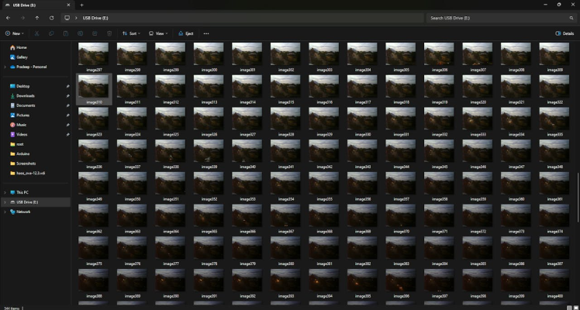This screenshot has height=310, width=580.
Task: Click the Delete trash icon
Action: (109, 33)
